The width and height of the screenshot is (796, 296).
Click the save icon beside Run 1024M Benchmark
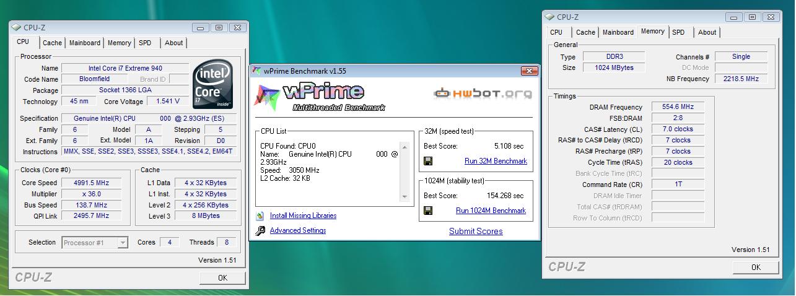pyautogui.click(x=428, y=211)
